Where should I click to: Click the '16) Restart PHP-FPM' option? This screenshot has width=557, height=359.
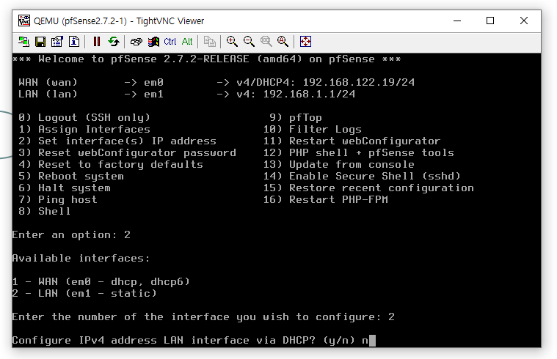click(x=325, y=200)
